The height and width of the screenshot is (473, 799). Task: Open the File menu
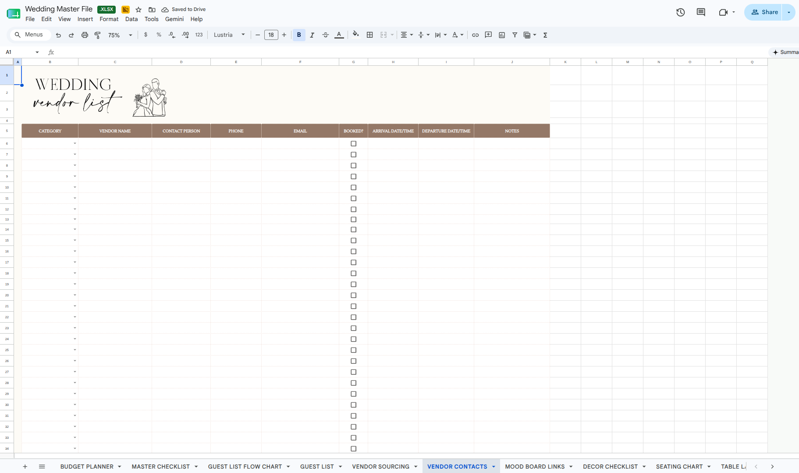pyautogui.click(x=30, y=19)
